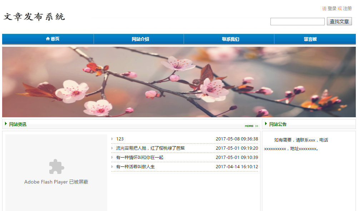
Task: Click the home icon beside 首页
Action: pos(48,38)
